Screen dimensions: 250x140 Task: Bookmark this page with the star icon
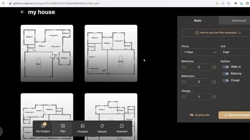point(229,3)
